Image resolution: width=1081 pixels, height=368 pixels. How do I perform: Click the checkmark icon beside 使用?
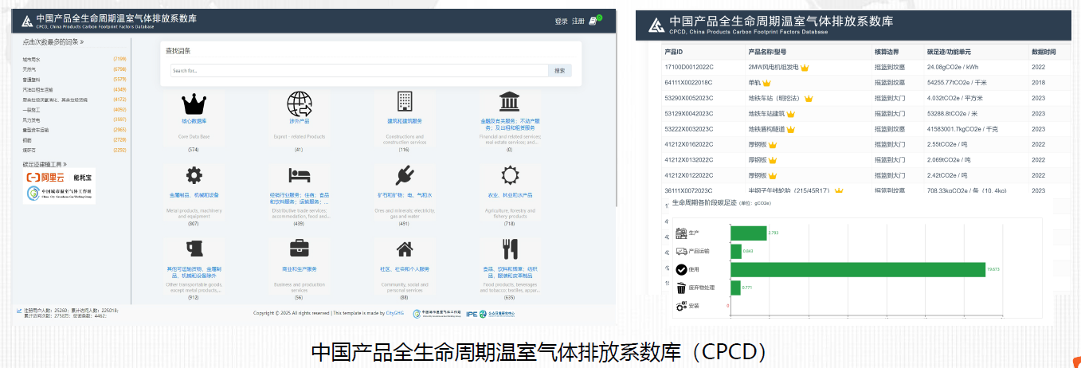(681, 269)
